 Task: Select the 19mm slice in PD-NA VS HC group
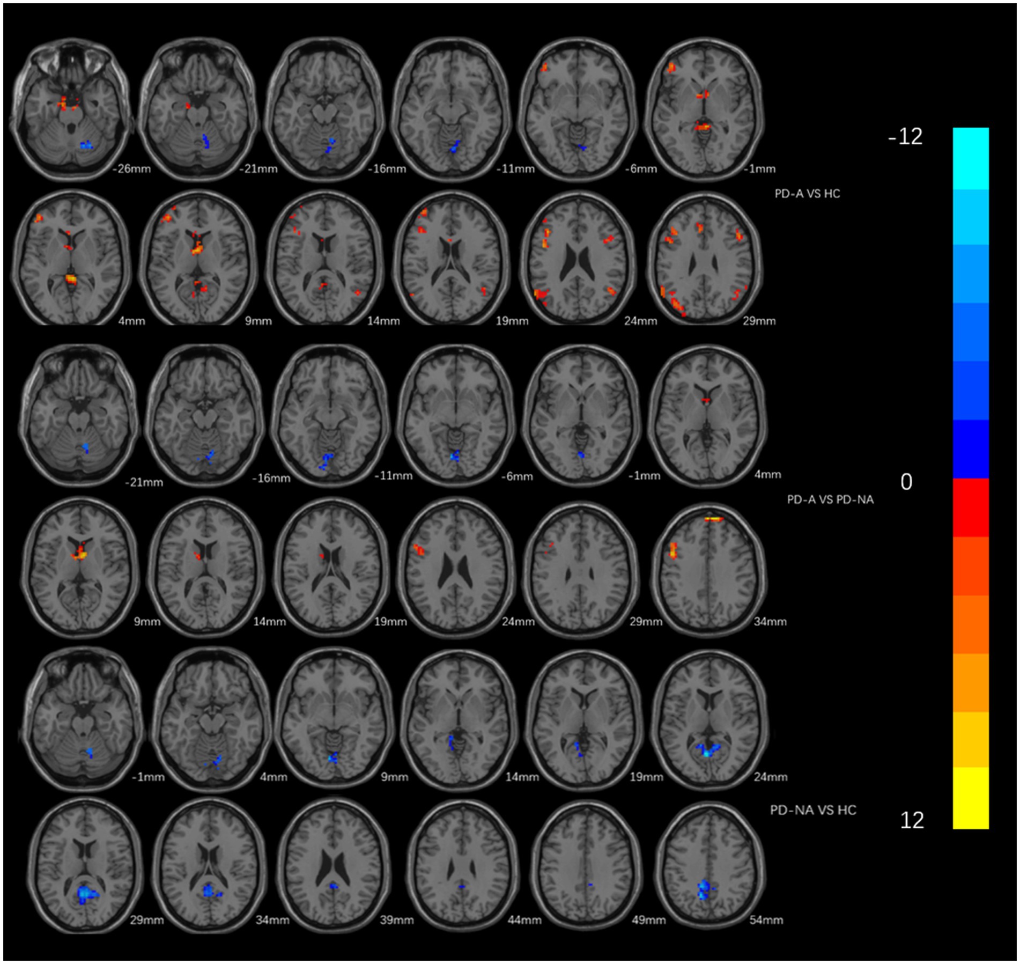(583, 720)
